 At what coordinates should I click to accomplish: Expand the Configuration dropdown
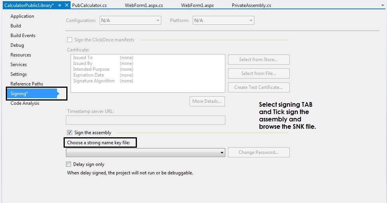pos(130,20)
